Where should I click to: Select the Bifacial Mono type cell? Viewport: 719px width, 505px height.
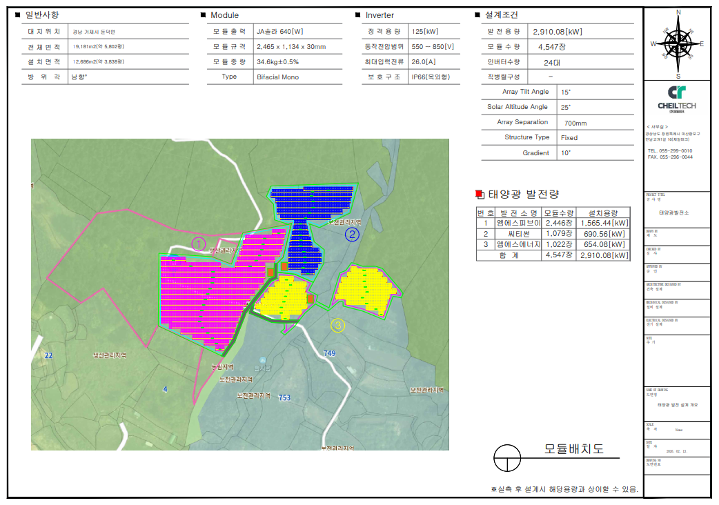click(x=277, y=77)
